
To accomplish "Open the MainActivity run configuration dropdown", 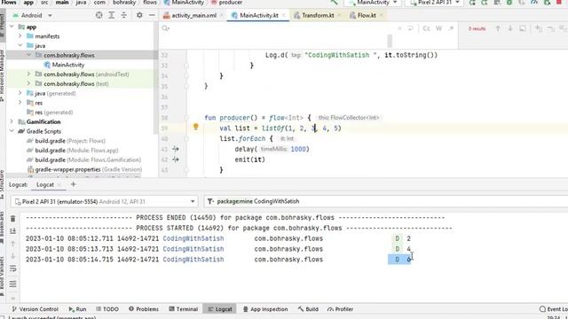I will click(x=373, y=3).
